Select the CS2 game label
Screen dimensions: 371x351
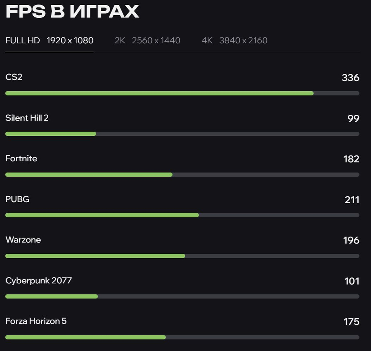pos(13,77)
